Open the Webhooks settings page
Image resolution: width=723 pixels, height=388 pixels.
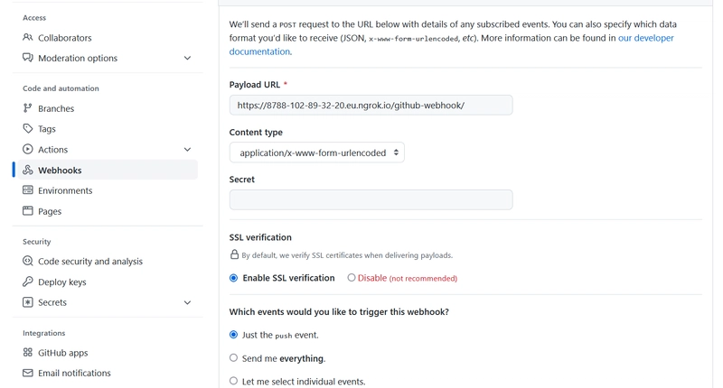coord(60,171)
